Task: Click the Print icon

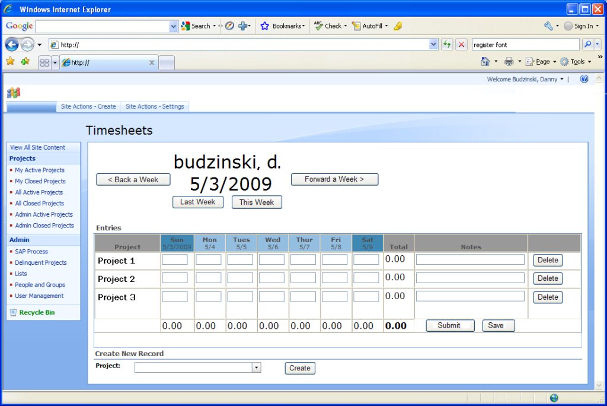Action: [509, 61]
